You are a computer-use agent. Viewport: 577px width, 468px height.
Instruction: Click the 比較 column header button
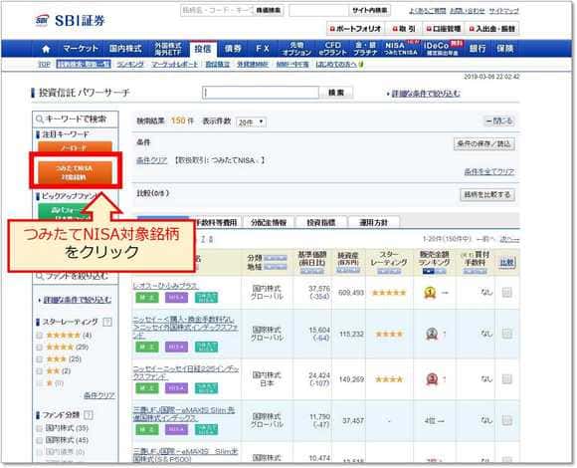(x=506, y=263)
